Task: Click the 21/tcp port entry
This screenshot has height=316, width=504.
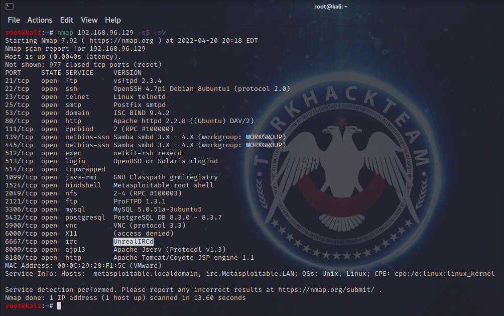Action: tap(17, 81)
